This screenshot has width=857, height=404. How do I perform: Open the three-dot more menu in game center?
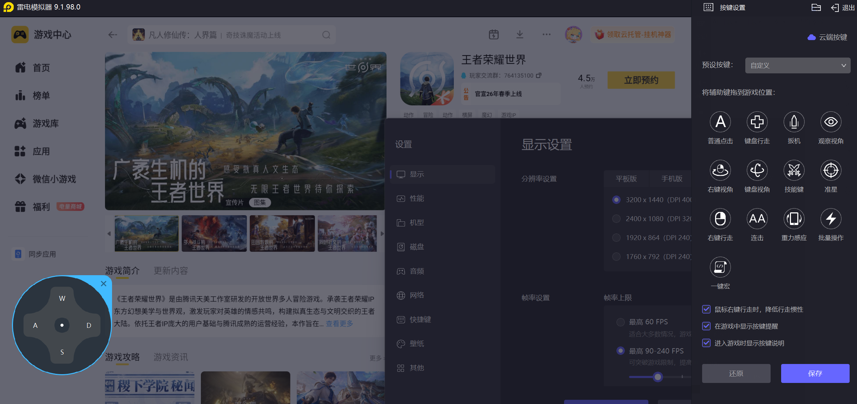(546, 34)
